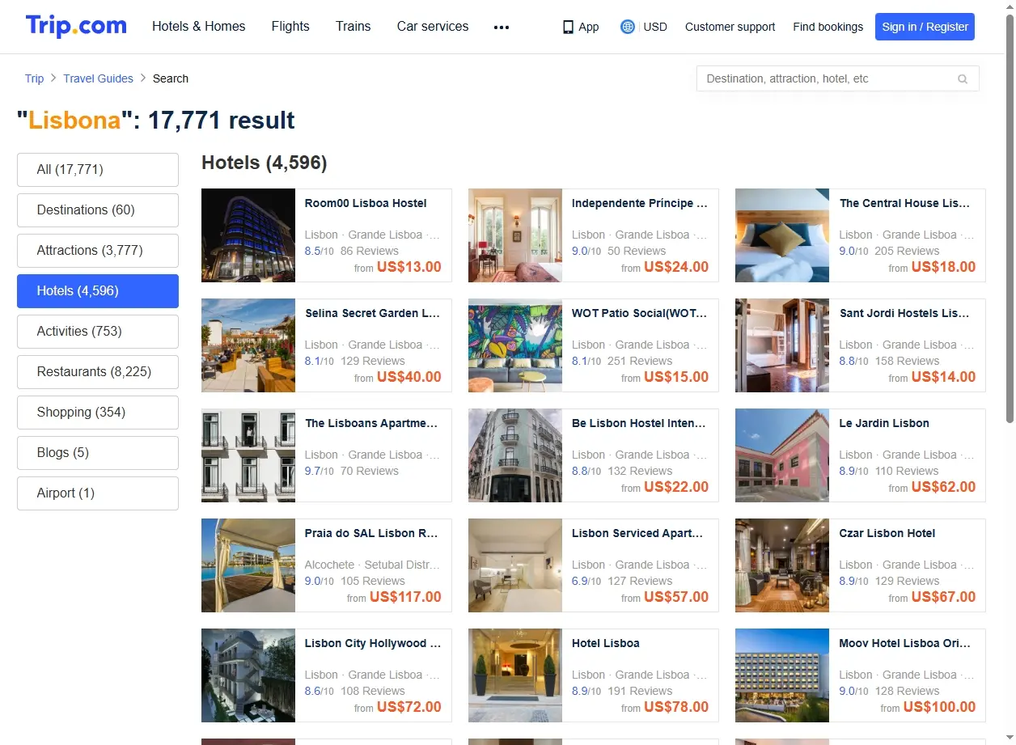Image resolution: width=1016 pixels, height=745 pixels.
Task: Open Room00 Lisboa Hostel title
Action: click(366, 203)
